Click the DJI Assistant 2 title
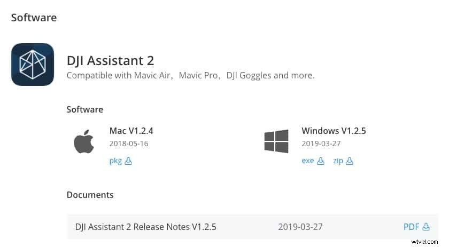Screen dimensions: 449x247 [x=110, y=60]
